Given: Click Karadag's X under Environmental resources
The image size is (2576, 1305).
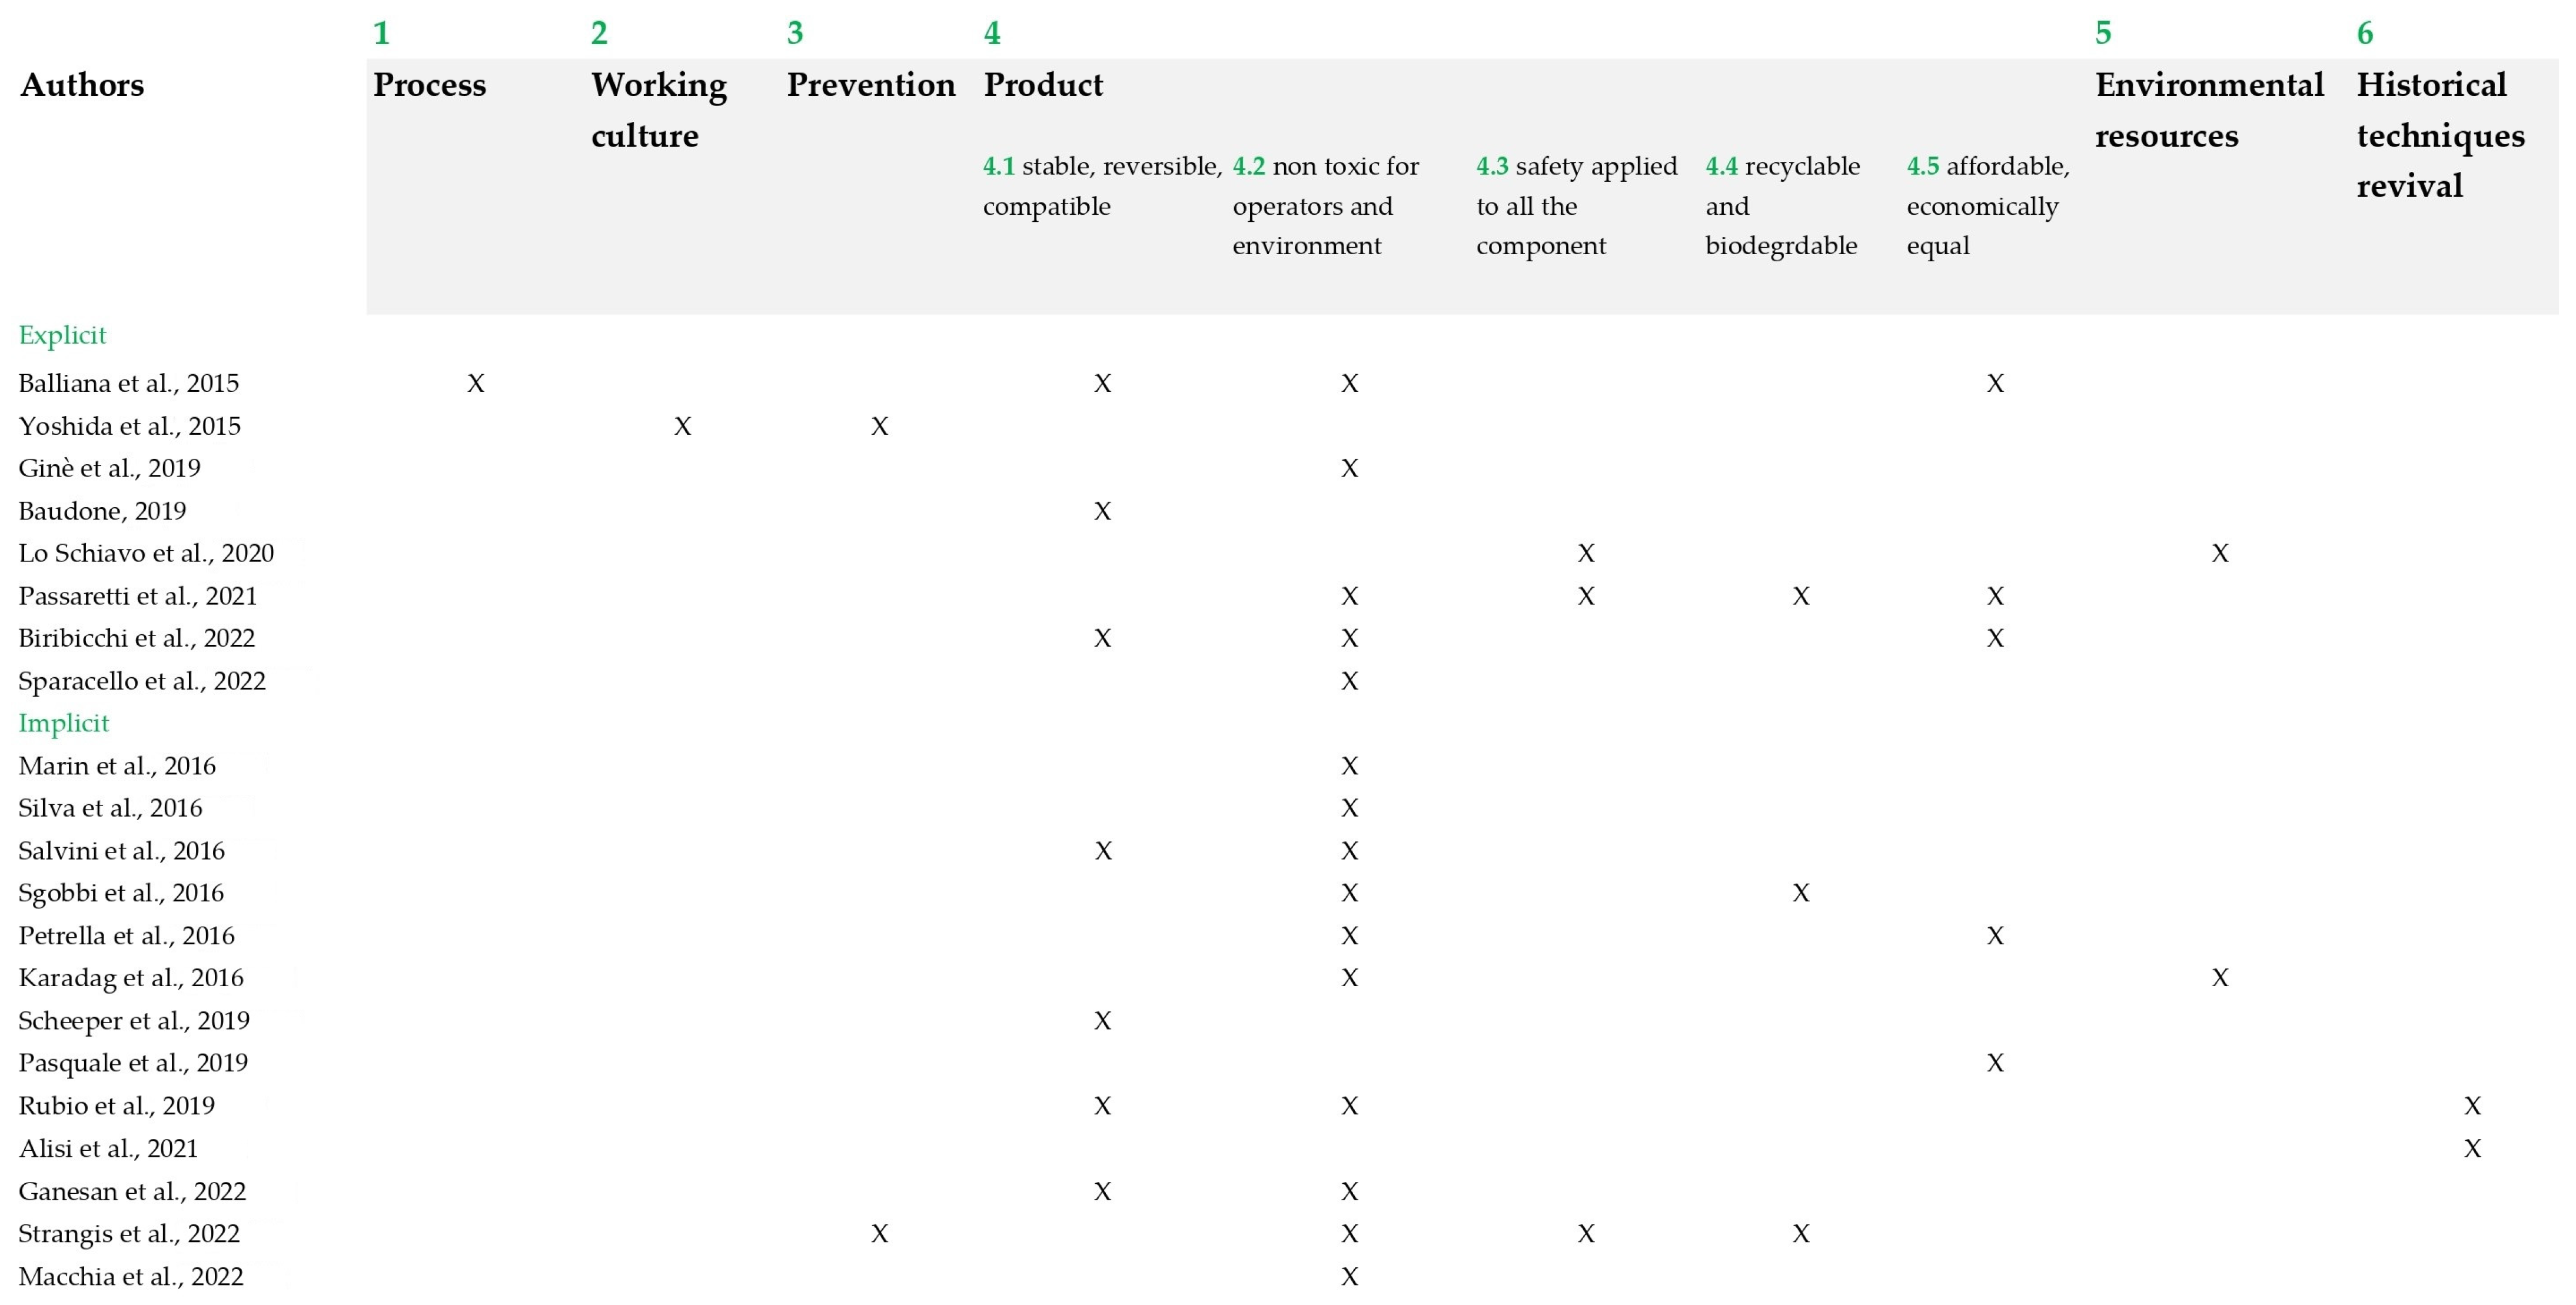Looking at the screenshot, I should (x=2219, y=978).
